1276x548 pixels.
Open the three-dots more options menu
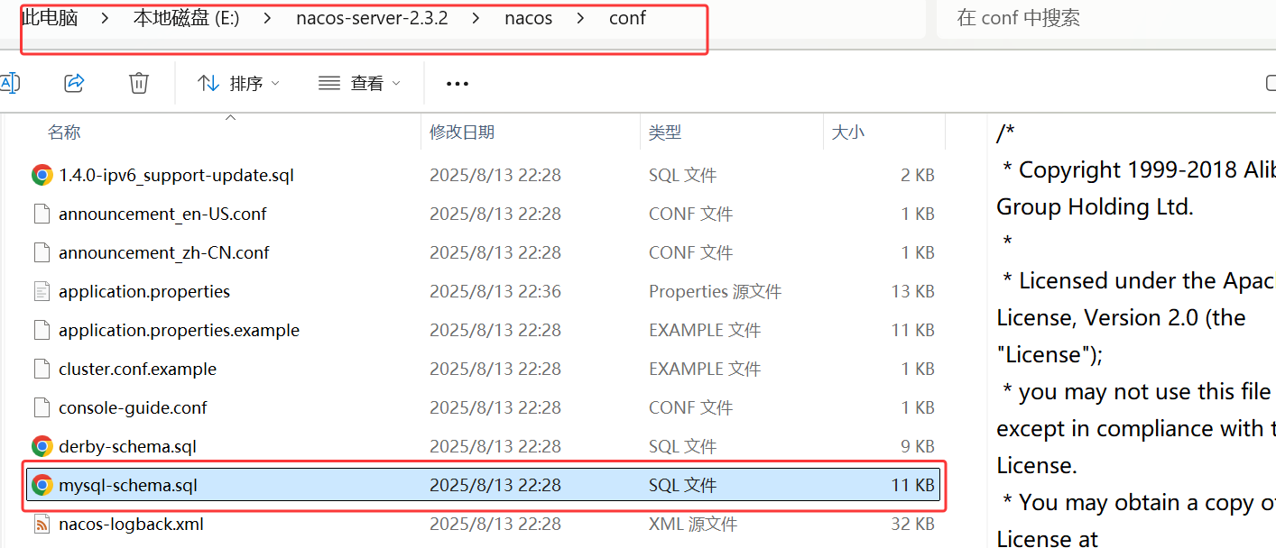pyautogui.click(x=458, y=84)
